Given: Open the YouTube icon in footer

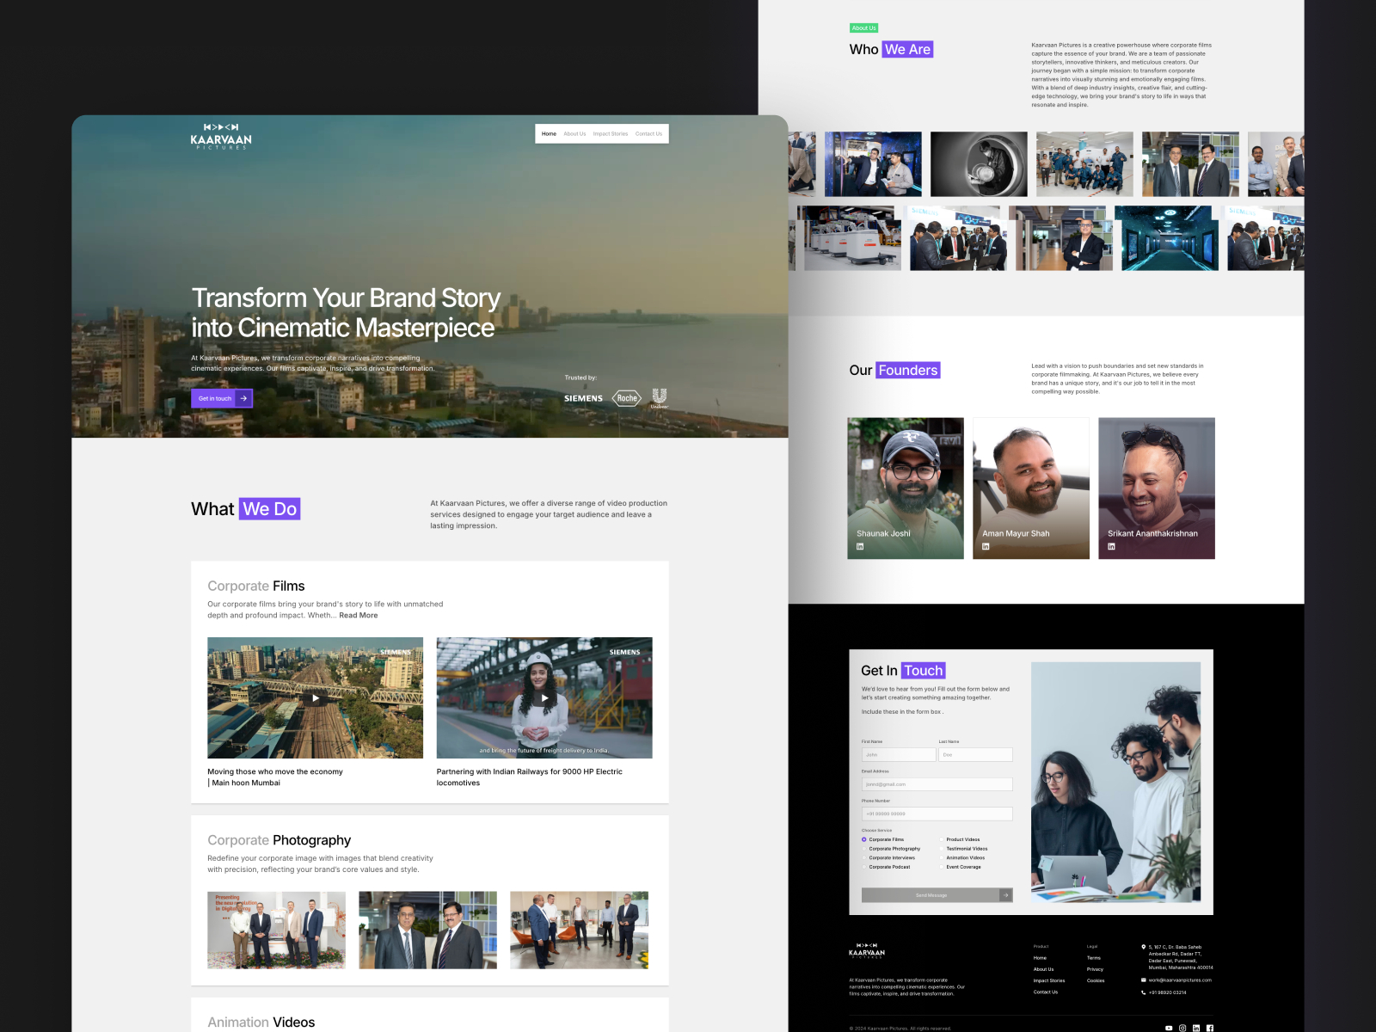Looking at the screenshot, I should pyautogui.click(x=1169, y=1028).
